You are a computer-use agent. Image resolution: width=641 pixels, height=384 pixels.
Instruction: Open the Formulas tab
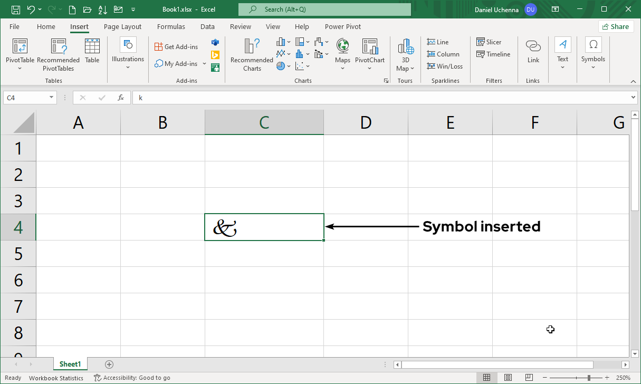(x=171, y=27)
